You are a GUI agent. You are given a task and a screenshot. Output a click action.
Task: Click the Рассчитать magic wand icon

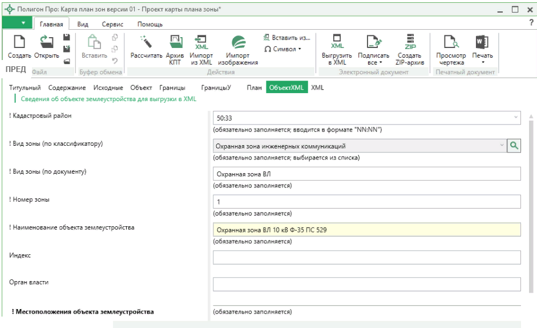[146, 42]
